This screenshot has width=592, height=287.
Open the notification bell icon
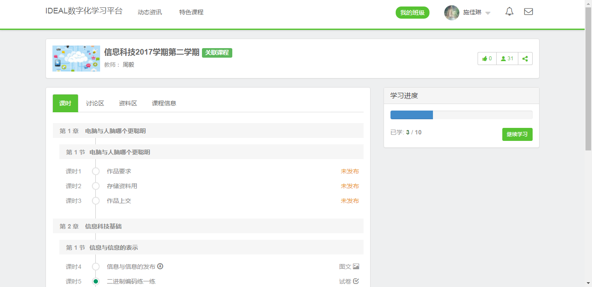pyautogui.click(x=509, y=12)
